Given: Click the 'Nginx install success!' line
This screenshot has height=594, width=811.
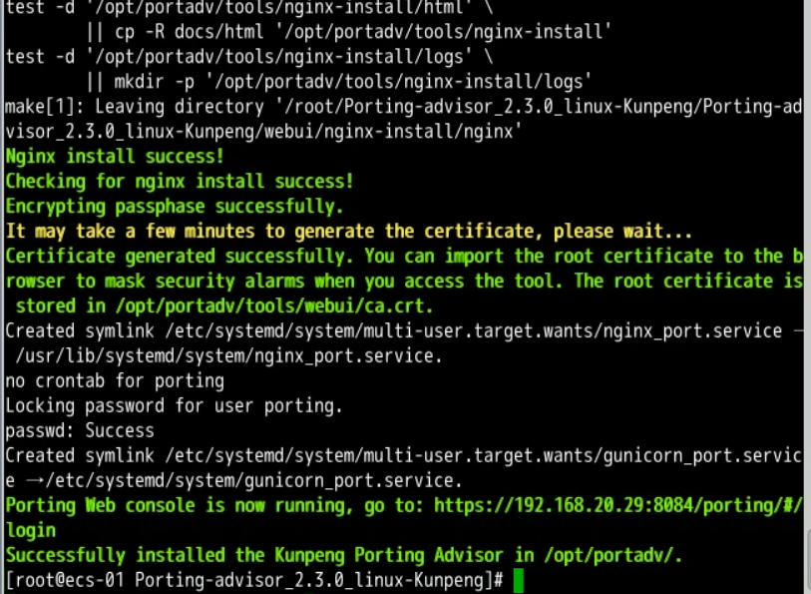Looking at the screenshot, I should (x=115, y=157).
